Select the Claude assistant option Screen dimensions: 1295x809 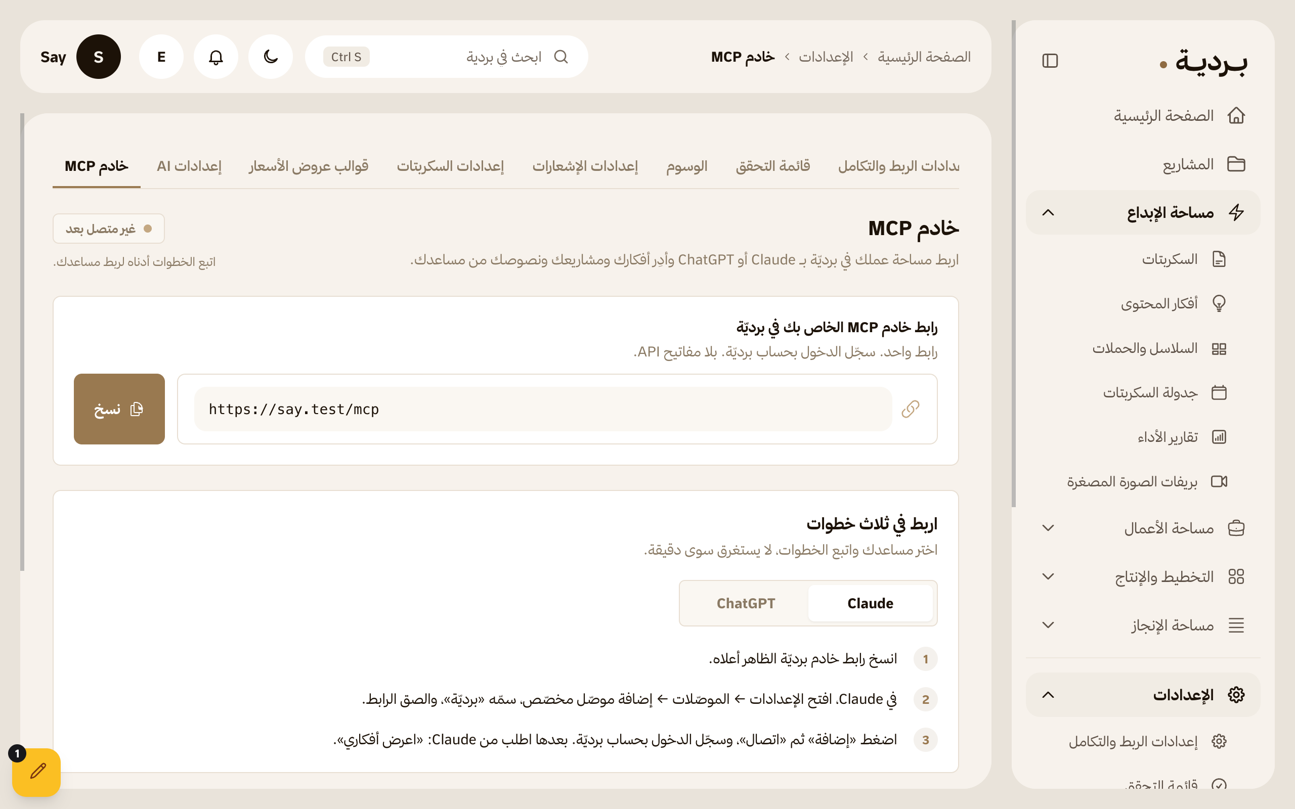coord(870,603)
